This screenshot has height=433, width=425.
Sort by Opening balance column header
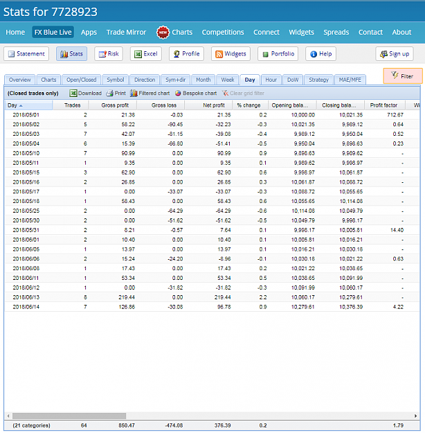pyautogui.click(x=293, y=105)
